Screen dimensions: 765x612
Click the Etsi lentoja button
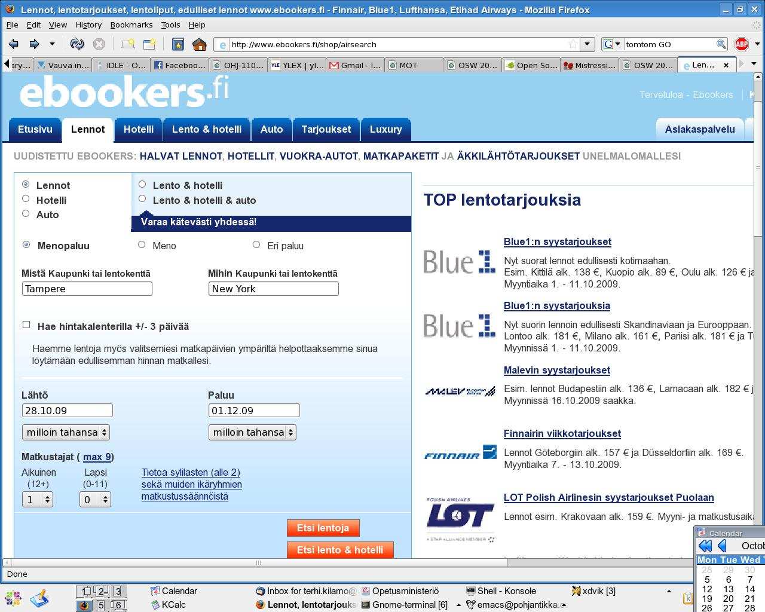(323, 528)
